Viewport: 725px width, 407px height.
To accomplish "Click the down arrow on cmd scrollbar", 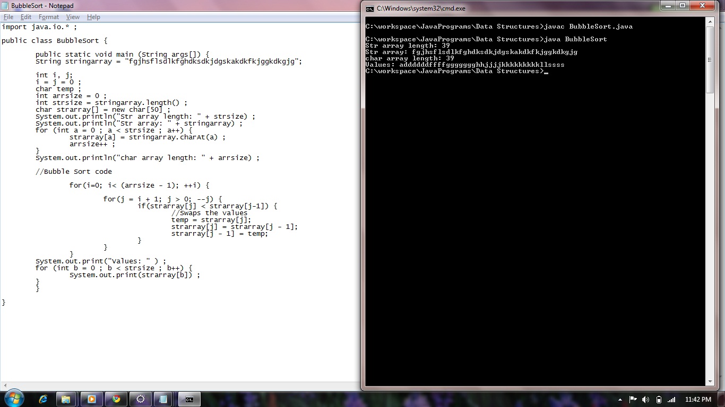I will coord(710,381).
